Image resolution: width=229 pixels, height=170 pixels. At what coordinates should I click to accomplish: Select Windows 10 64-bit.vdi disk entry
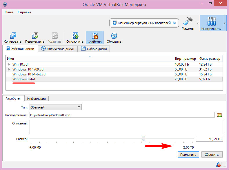[x=29, y=74]
